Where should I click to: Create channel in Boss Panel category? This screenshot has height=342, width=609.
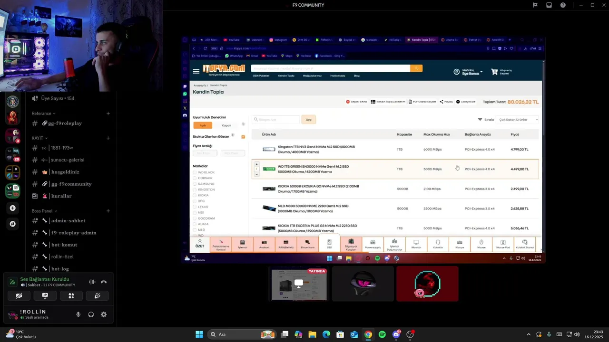pyautogui.click(x=108, y=211)
